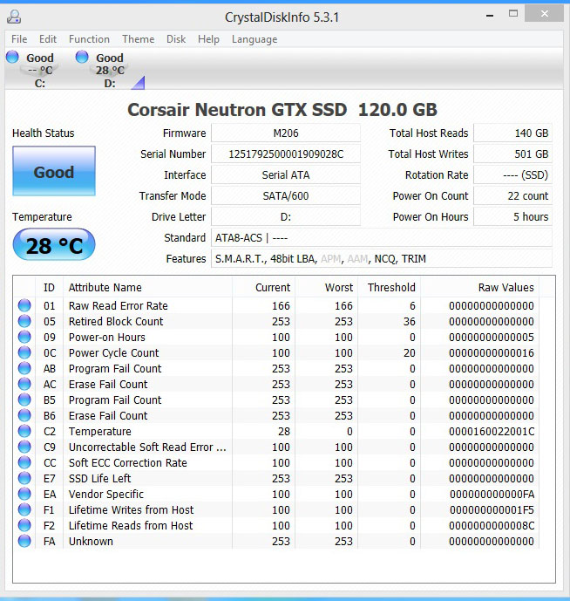Viewport: 570px width, 601px height.
Task: Open the Language menu
Action: [254, 39]
